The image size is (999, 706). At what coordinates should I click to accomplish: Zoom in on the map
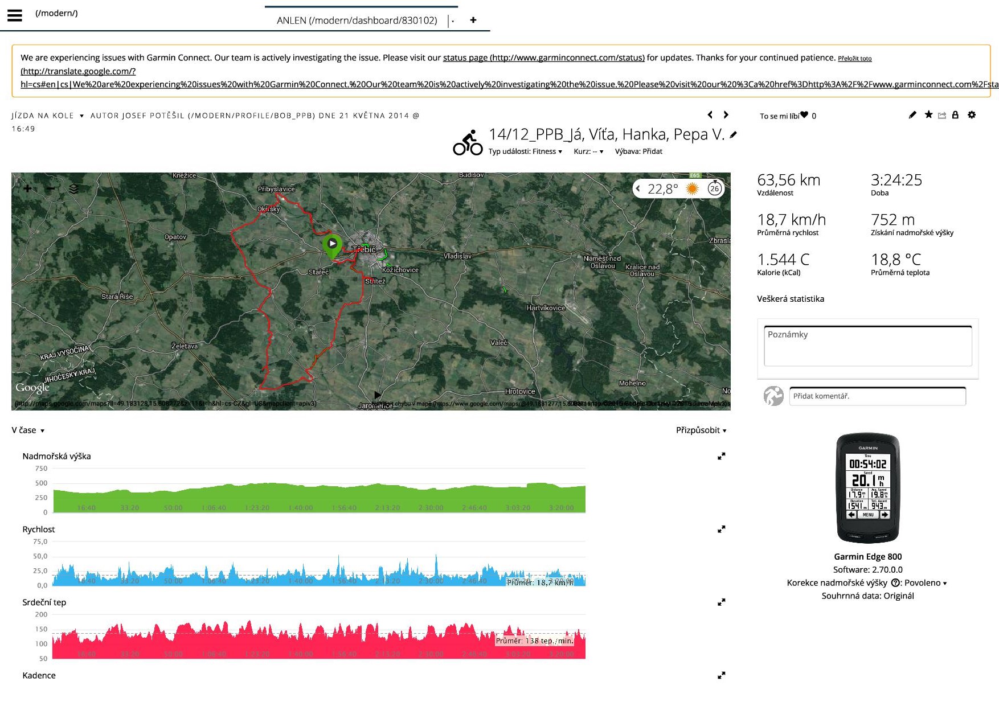click(27, 188)
